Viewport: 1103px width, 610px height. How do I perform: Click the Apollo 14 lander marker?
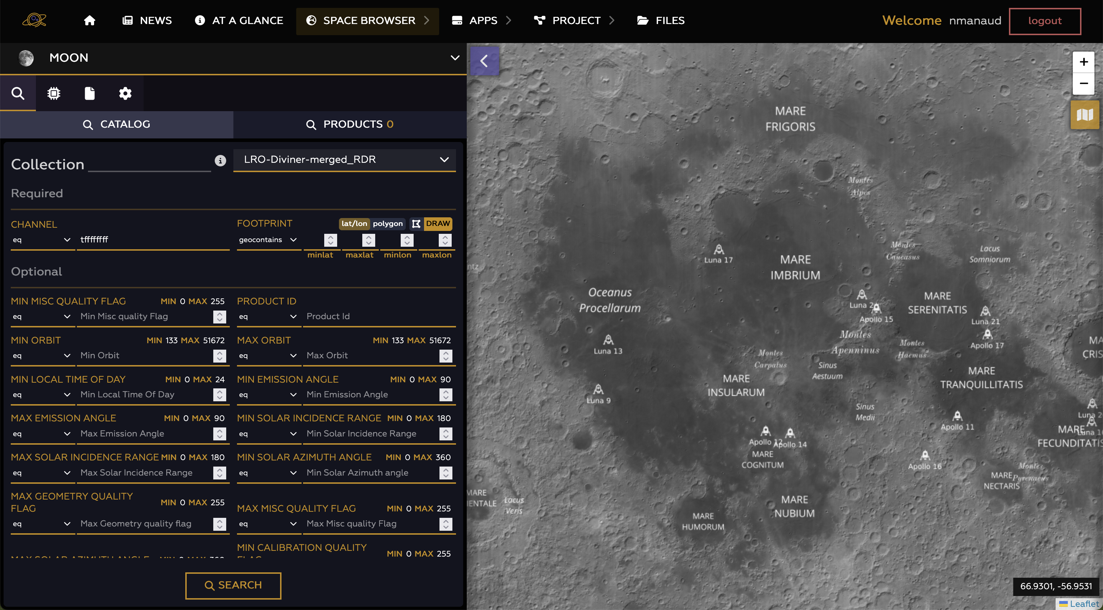pyautogui.click(x=790, y=433)
